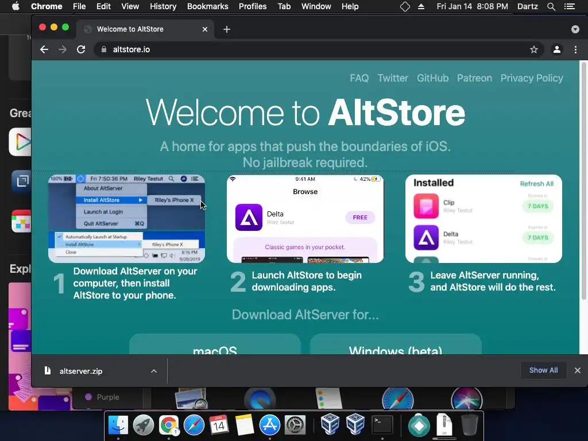This screenshot has height=441, width=588.
Task: Open AltServer app icon in the Dock
Action: pos(419,425)
